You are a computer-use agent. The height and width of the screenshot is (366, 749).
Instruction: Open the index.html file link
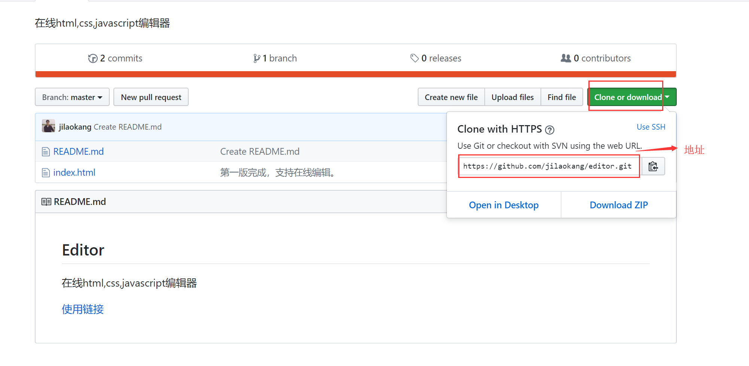(74, 172)
